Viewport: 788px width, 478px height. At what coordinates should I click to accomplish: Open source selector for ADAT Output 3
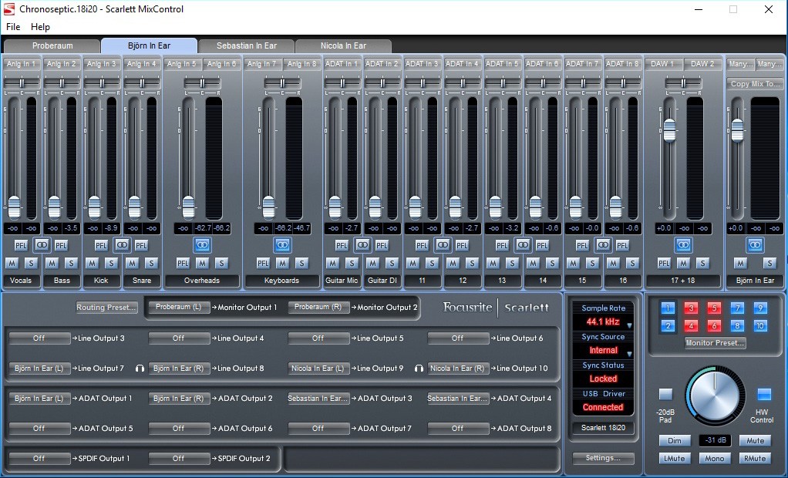coord(318,398)
